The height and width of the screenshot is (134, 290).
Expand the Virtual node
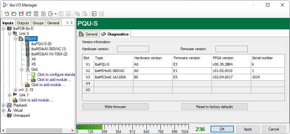[x=3, y=110]
